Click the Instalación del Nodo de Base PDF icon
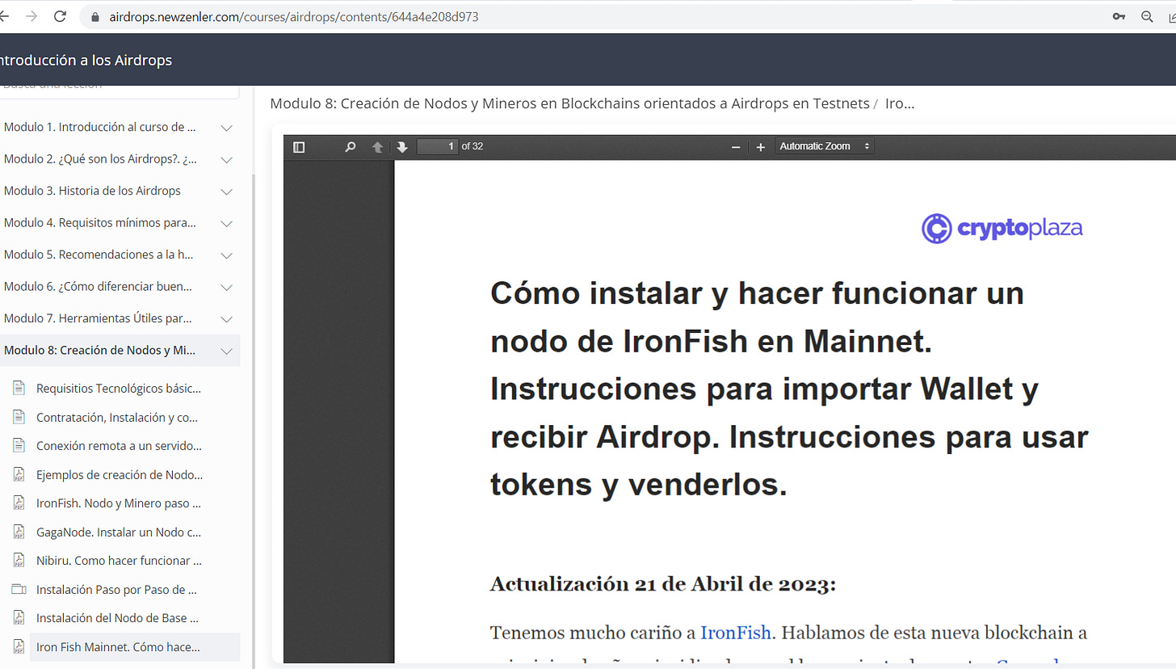This screenshot has width=1176, height=669. pyautogui.click(x=19, y=618)
